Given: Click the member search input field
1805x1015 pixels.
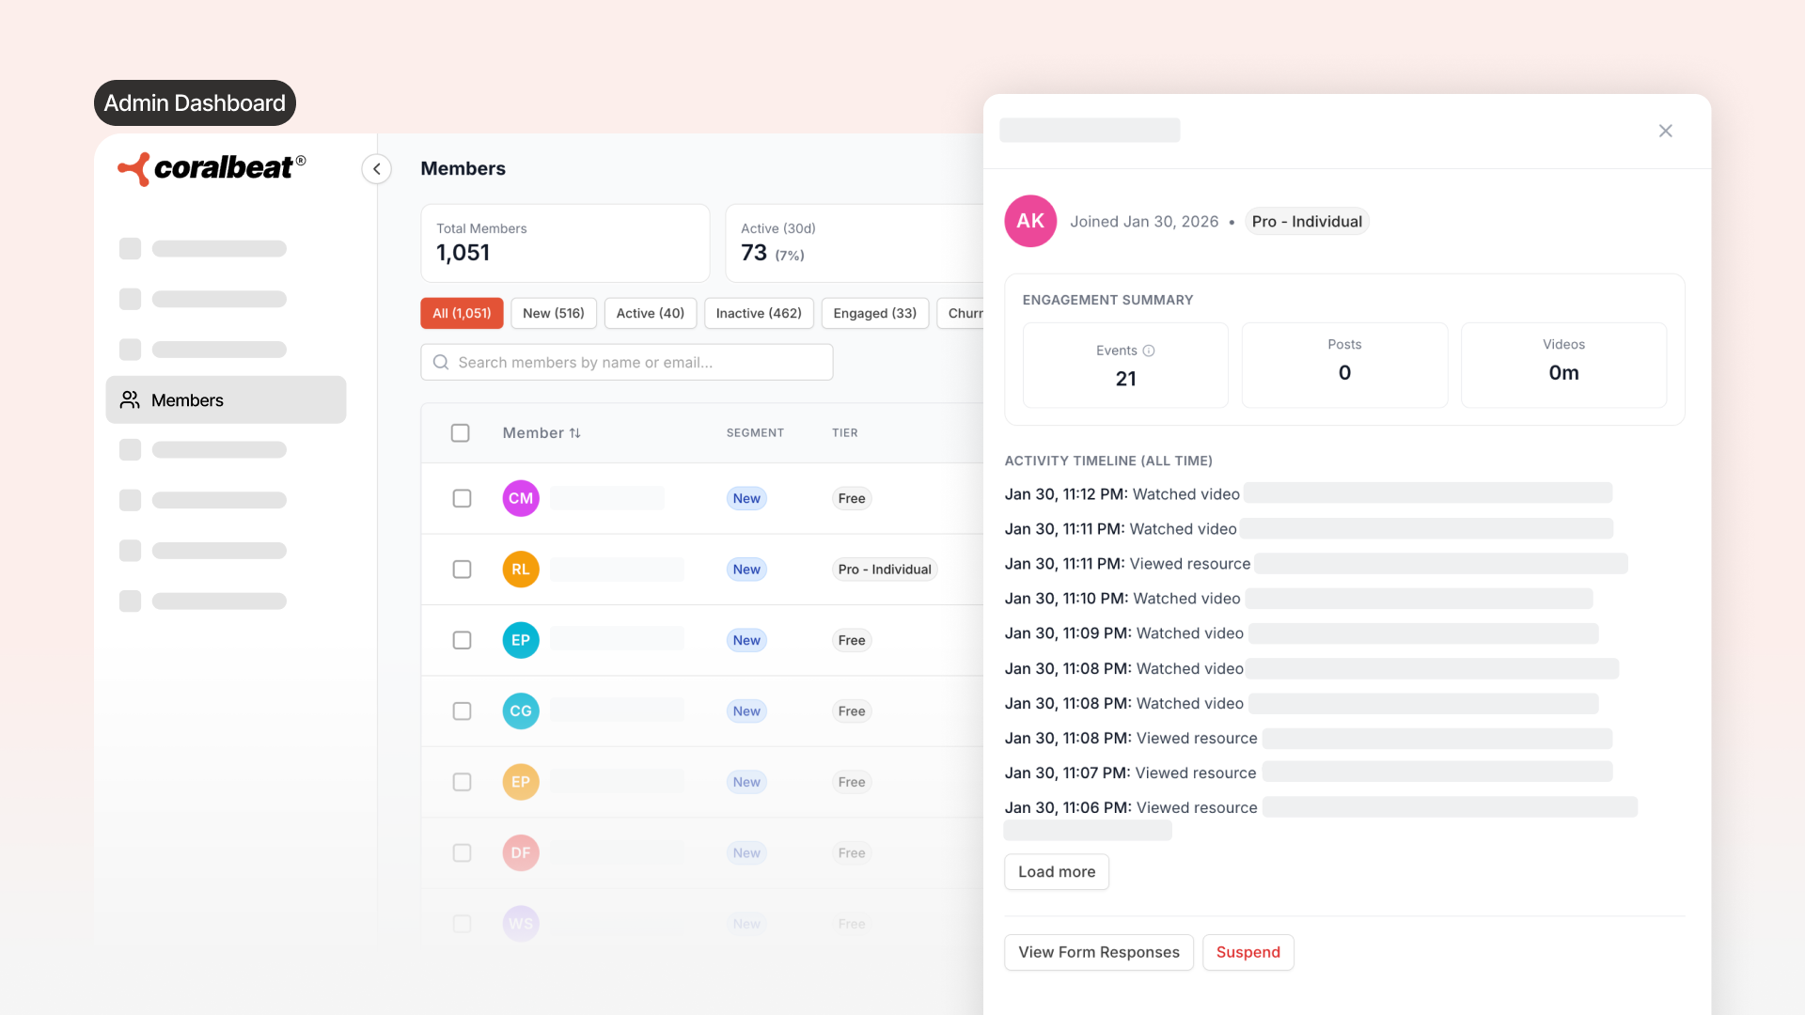Looking at the screenshot, I should (626, 362).
